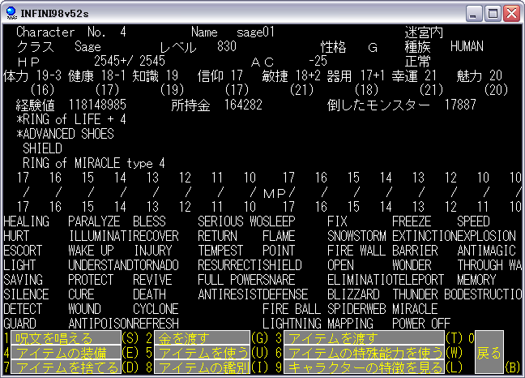
Task: Click the defeated monsters count 17887
Action: (x=460, y=105)
